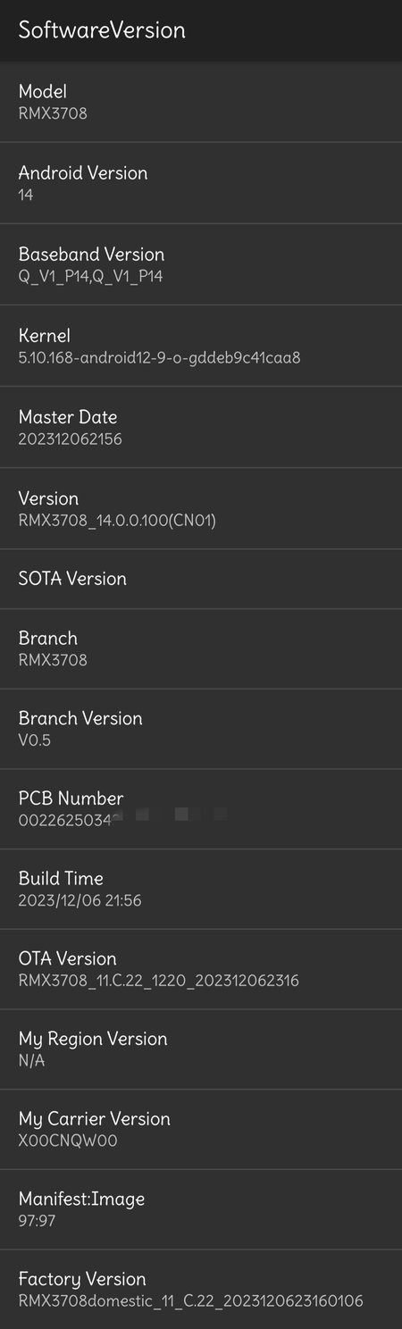The height and width of the screenshot is (1329, 402).
Task: Tap the Build Time entry
Action: coord(201,889)
